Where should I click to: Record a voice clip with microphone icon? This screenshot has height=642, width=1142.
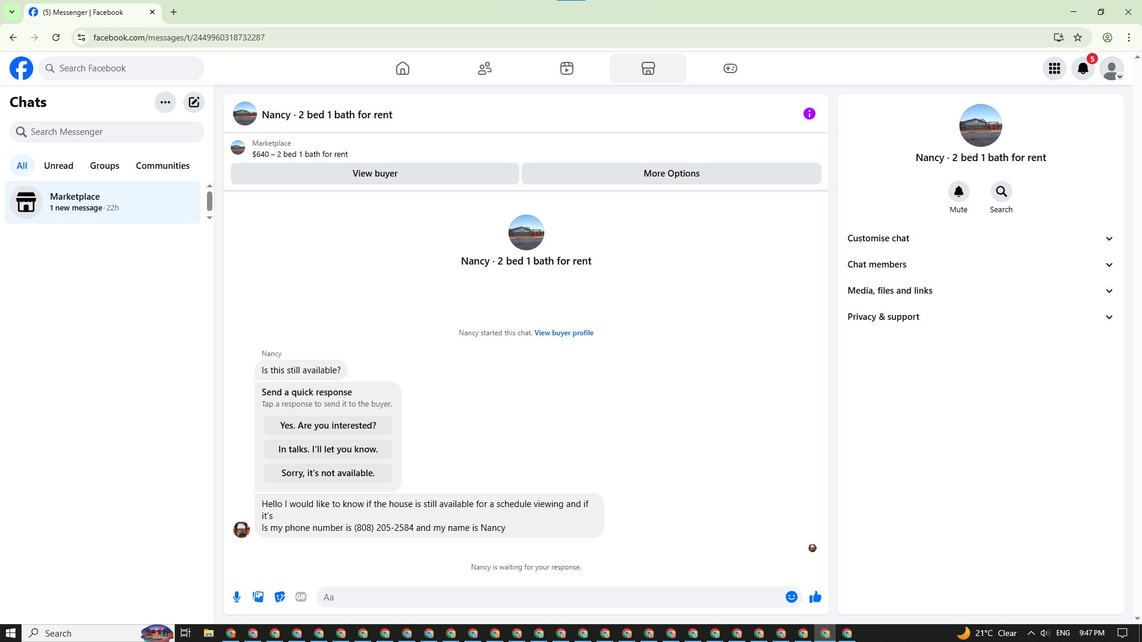[x=237, y=597]
